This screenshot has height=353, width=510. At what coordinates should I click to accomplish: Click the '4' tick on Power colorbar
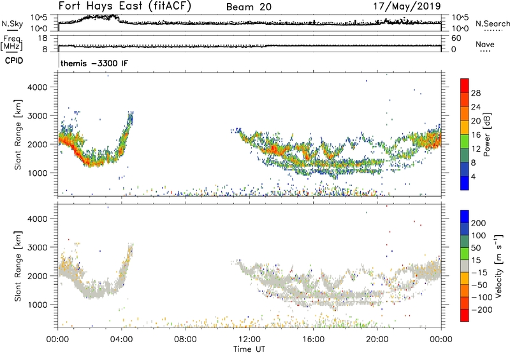coord(473,176)
